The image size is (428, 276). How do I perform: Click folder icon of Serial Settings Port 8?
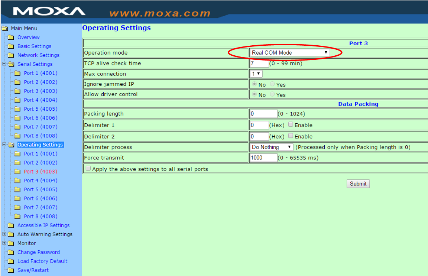(x=17, y=136)
